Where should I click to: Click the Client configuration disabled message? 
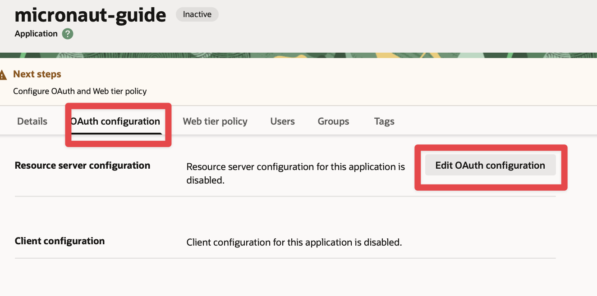pyautogui.click(x=294, y=242)
